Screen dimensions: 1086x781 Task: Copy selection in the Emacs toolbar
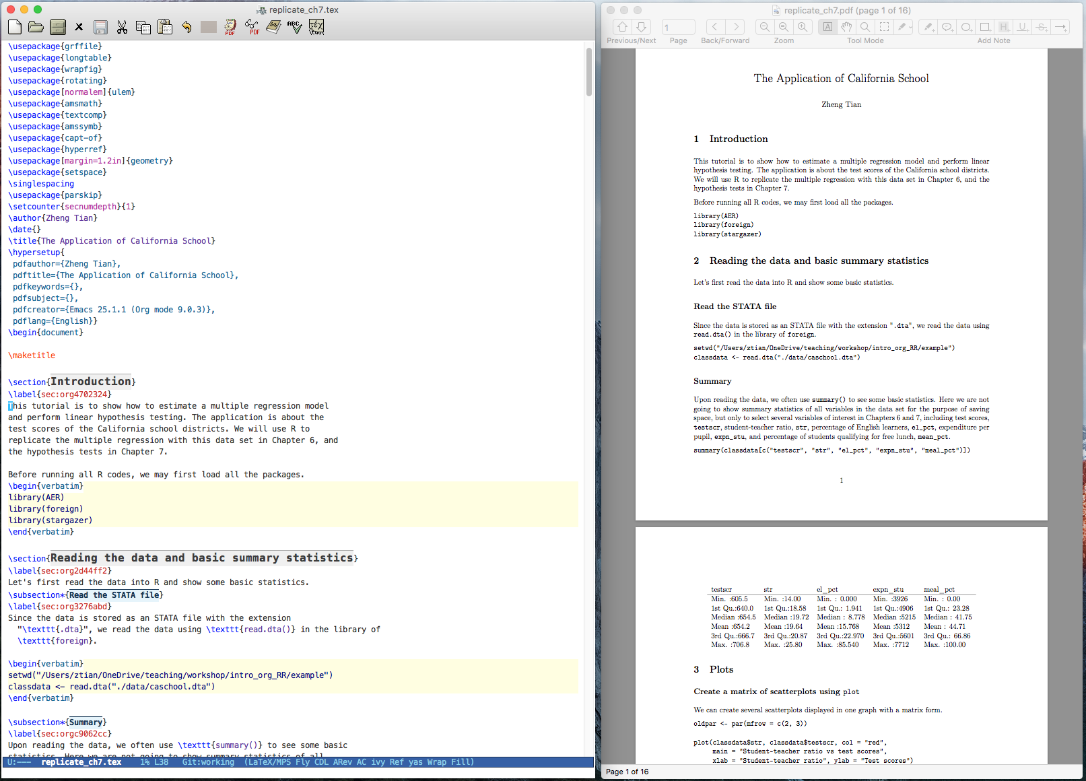point(143,27)
